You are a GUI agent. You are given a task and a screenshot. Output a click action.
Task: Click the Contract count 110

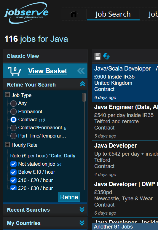[42, 120]
